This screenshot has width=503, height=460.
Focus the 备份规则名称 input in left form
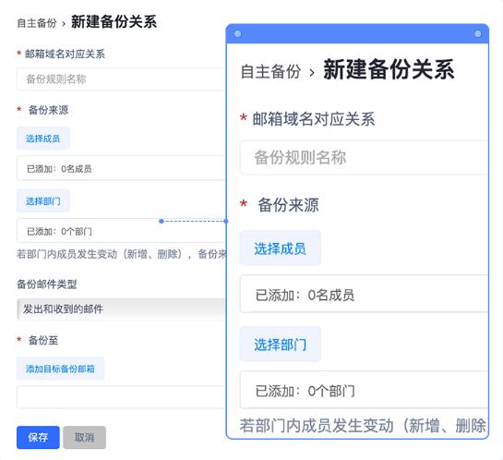[121, 79]
